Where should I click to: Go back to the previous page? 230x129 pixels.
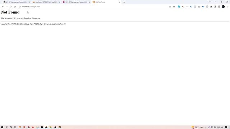coord(3,6)
